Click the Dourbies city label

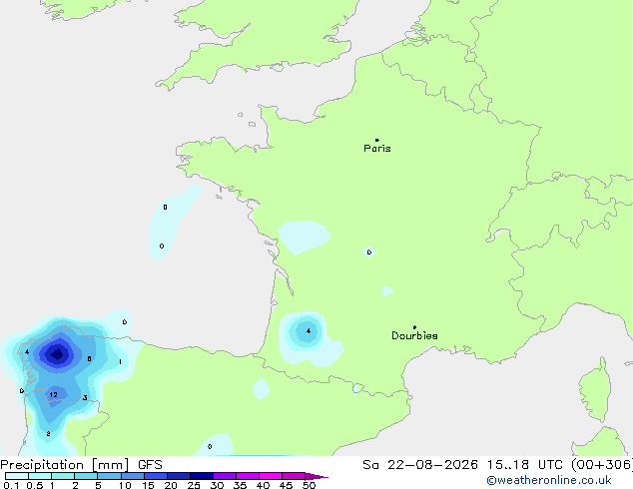pos(414,335)
